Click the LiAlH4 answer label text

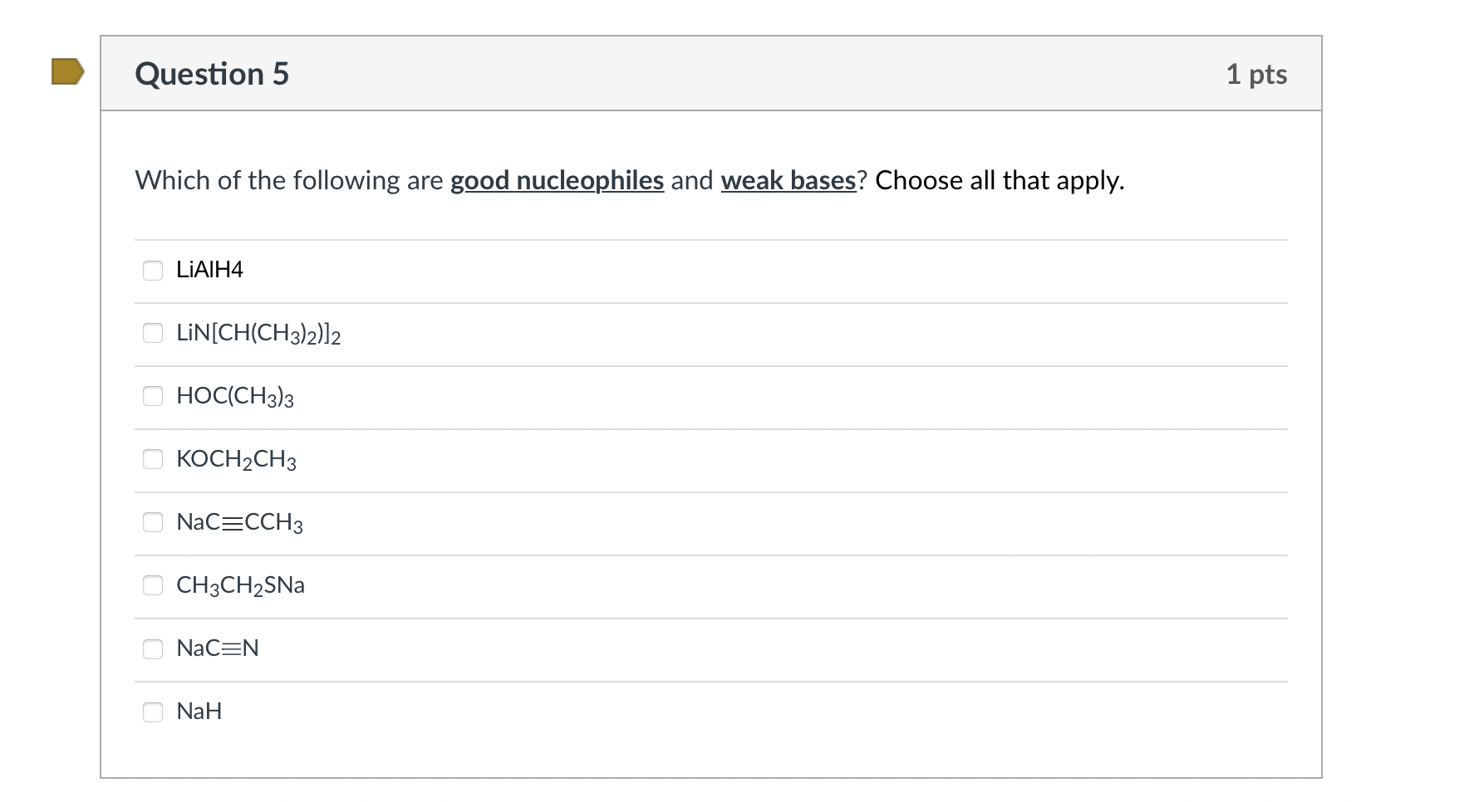[209, 270]
